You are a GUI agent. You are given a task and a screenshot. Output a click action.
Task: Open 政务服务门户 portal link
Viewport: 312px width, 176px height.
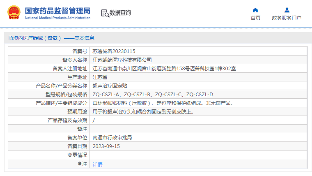click(287, 18)
